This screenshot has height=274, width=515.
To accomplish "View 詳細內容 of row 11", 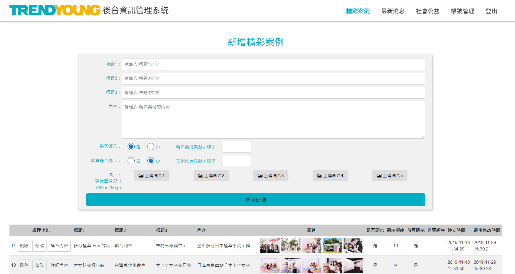I will coord(59,246).
